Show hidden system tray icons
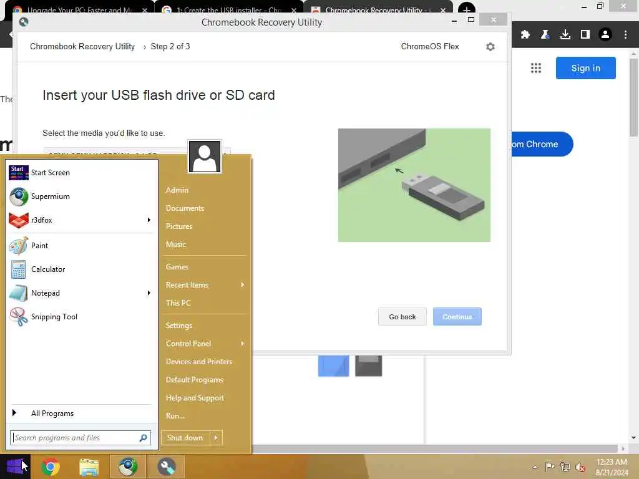The image size is (639, 479). pyautogui.click(x=535, y=467)
